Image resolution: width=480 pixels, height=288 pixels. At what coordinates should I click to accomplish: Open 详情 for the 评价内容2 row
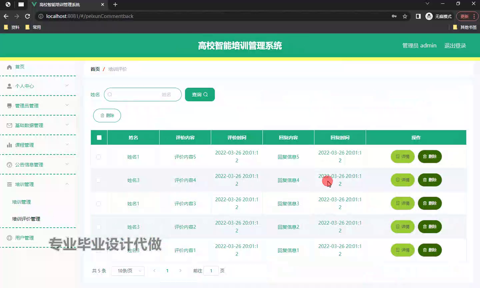coord(403,227)
